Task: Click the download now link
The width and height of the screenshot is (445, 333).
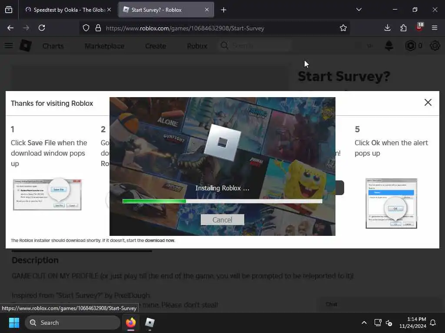Action: (159, 240)
